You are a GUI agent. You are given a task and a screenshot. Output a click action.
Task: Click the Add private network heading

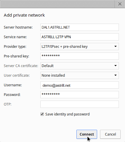click(24, 15)
